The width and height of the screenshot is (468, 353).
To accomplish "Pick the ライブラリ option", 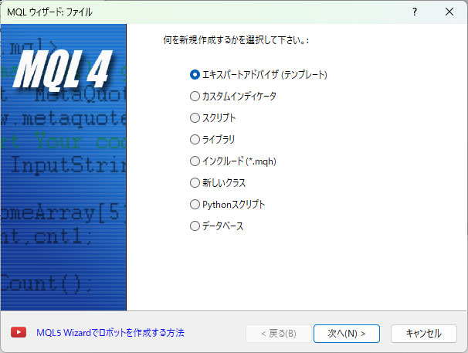I will click(x=195, y=140).
